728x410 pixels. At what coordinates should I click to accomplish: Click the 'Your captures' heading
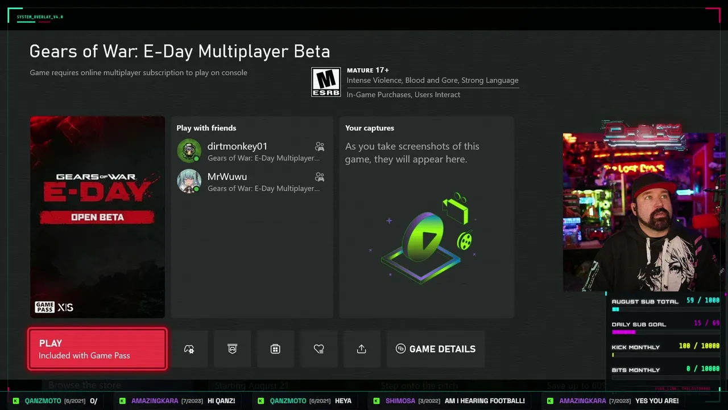pos(370,128)
